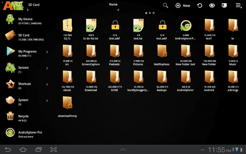
Task: Toggle hidden files with the eye icon
Action: tap(212, 6)
